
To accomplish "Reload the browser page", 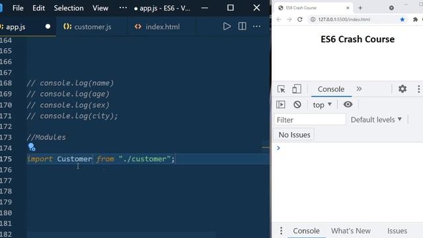I will (299, 19).
